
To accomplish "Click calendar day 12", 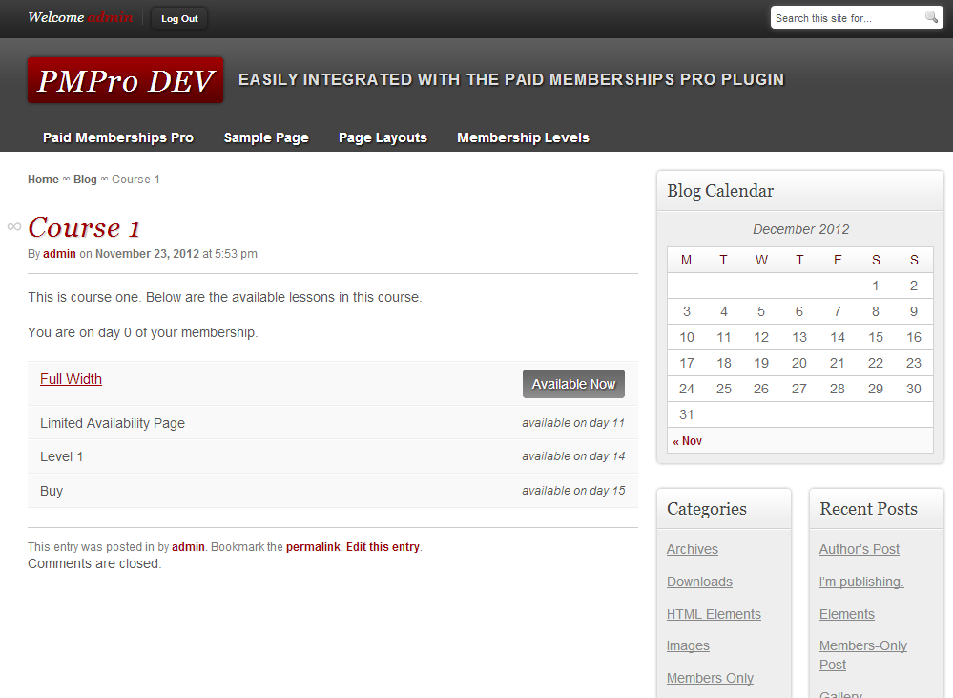I will (761, 337).
